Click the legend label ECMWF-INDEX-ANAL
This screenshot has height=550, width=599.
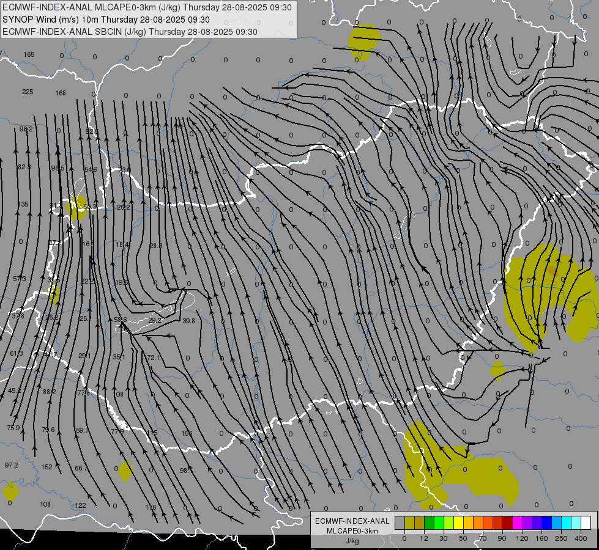point(352,521)
